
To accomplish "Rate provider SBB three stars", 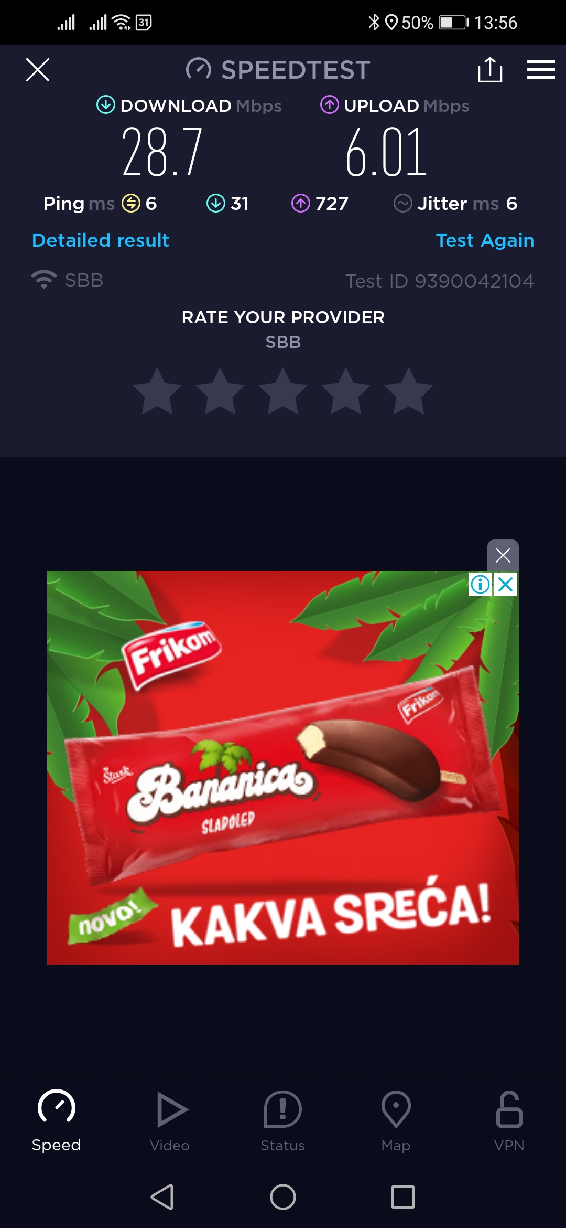I will 283,391.
